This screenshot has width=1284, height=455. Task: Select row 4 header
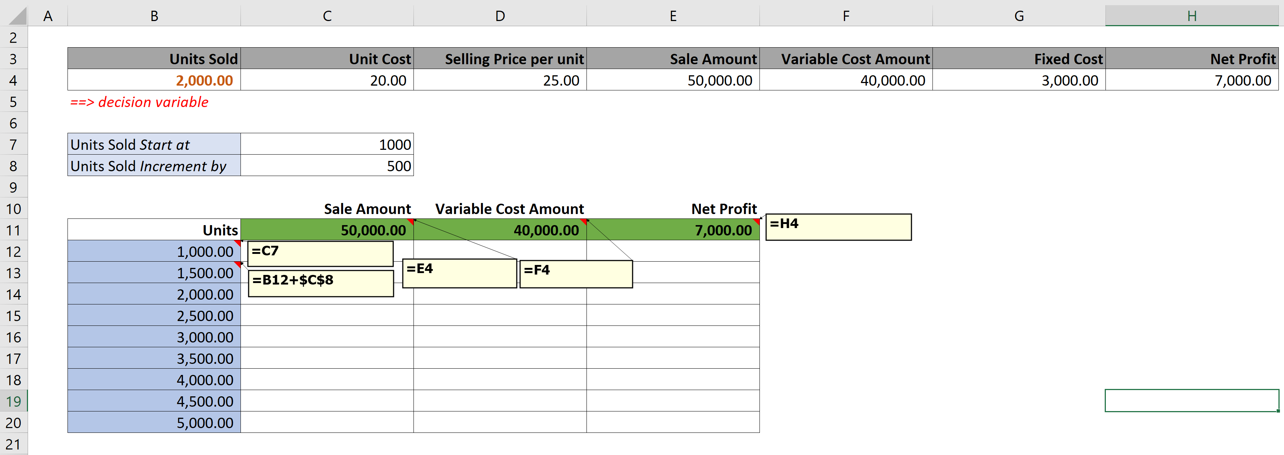coord(13,80)
